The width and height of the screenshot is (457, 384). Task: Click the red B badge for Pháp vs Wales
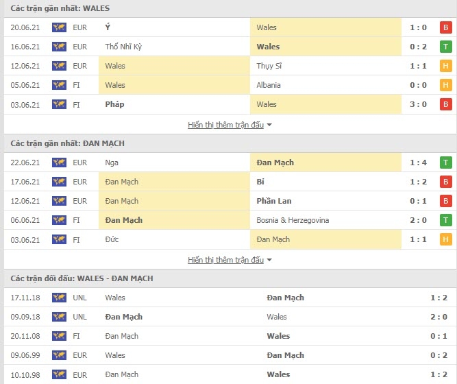point(445,104)
